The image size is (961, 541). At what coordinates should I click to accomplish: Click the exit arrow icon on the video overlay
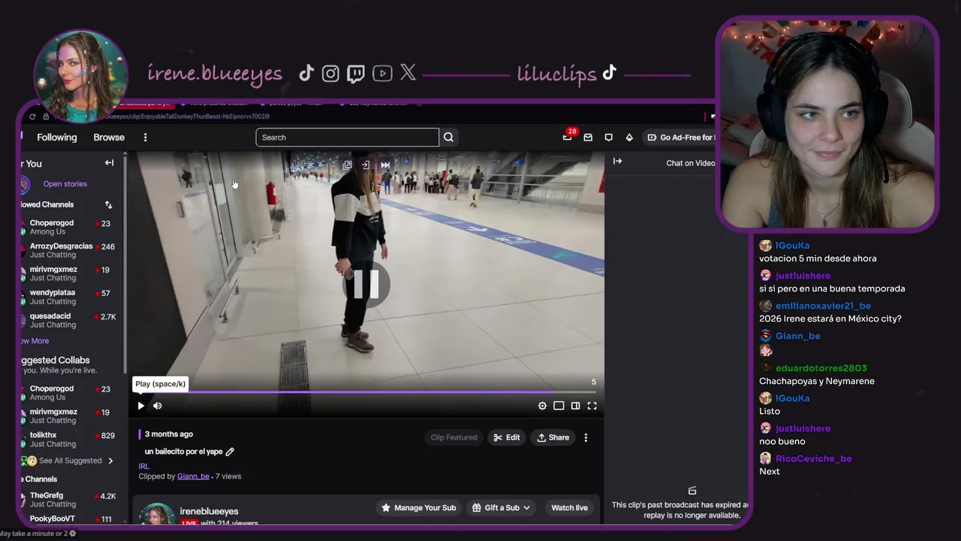pyautogui.click(x=365, y=165)
